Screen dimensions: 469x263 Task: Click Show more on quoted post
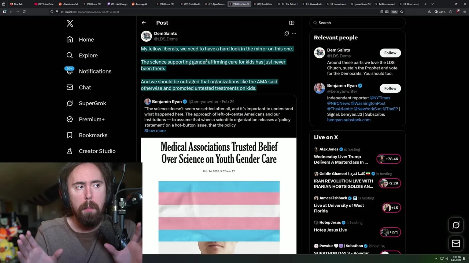click(155, 131)
